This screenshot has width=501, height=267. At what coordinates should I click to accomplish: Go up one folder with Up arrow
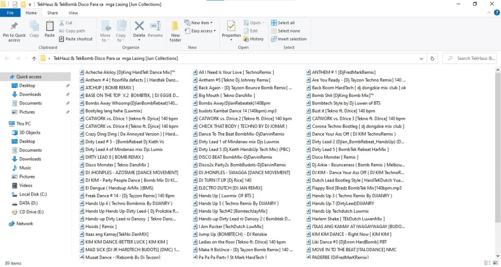[x=34, y=59]
